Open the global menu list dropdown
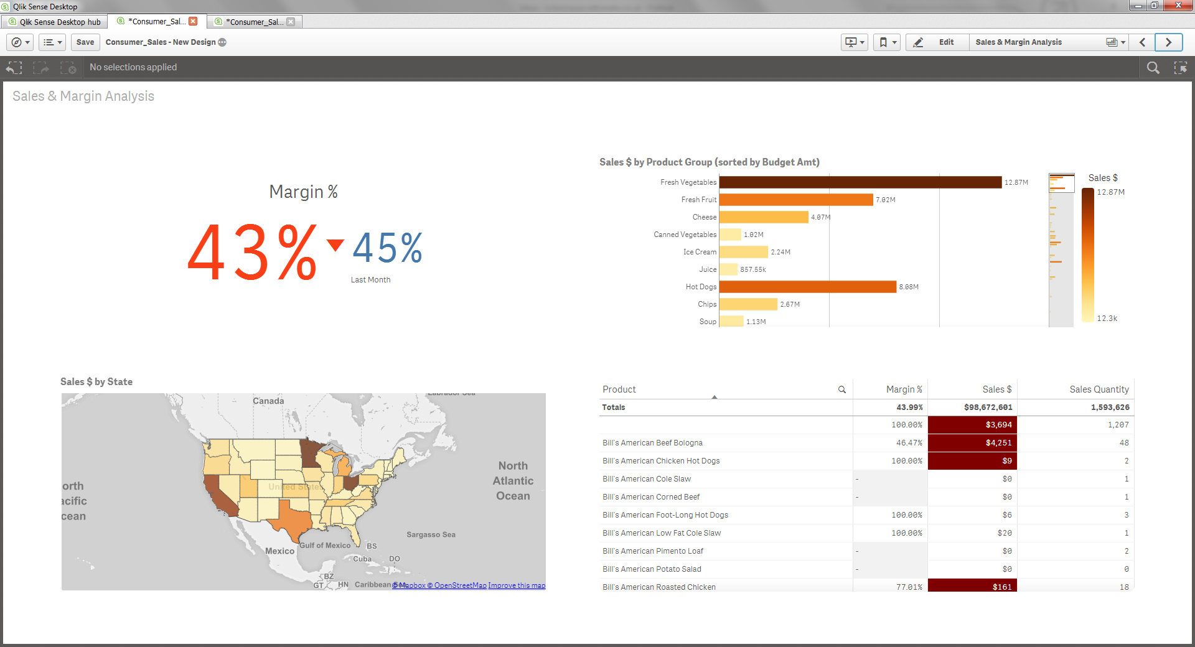The image size is (1195, 647). coord(52,42)
